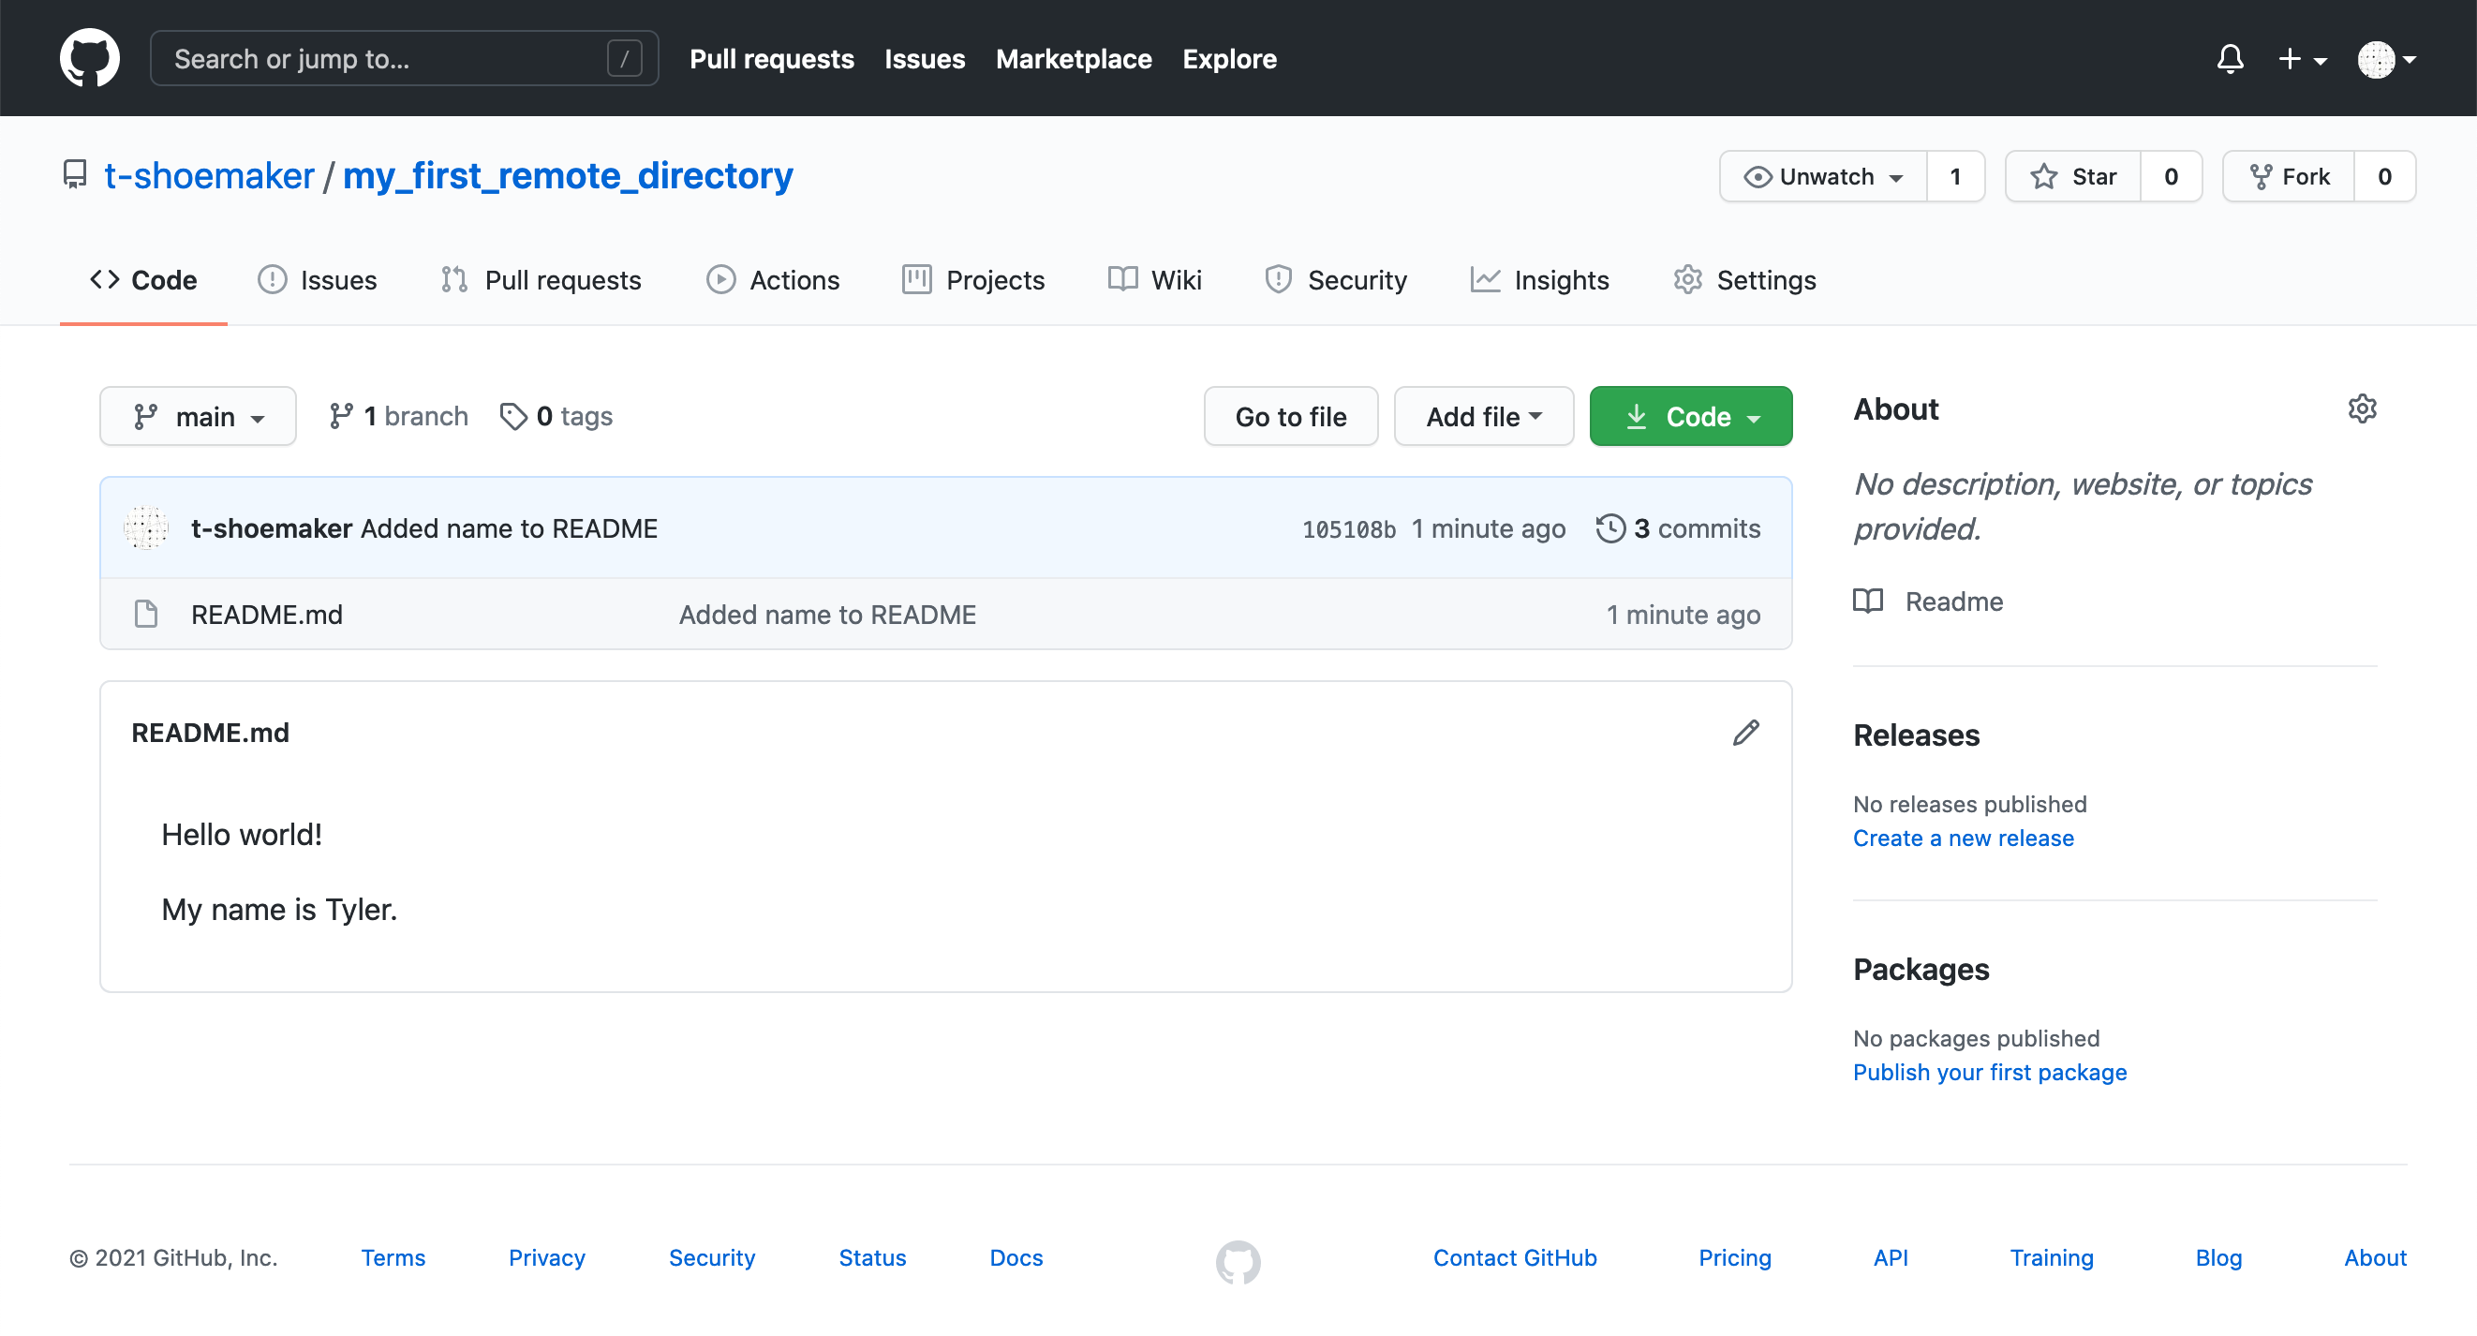The height and width of the screenshot is (1336, 2477).
Task: Open Docs footer link
Action: coord(1016,1257)
